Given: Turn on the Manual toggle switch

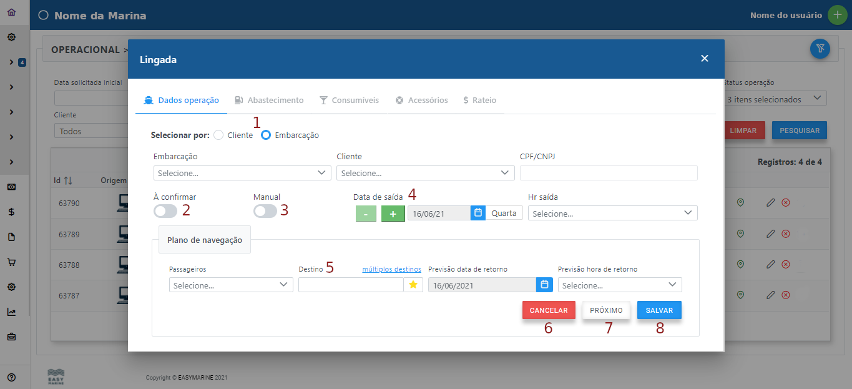Looking at the screenshot, I should [x=265, y=211].
